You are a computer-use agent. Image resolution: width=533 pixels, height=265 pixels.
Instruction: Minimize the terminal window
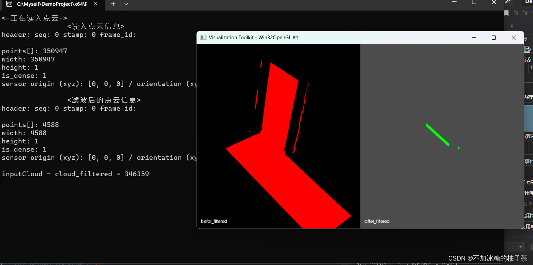[x=454, y=2]
